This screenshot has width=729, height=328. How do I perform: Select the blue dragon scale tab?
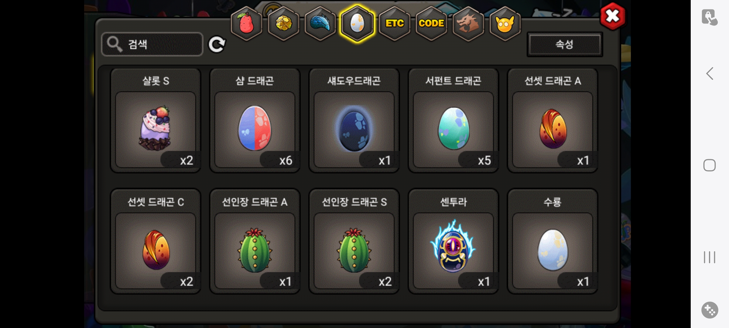coord(320,23)
